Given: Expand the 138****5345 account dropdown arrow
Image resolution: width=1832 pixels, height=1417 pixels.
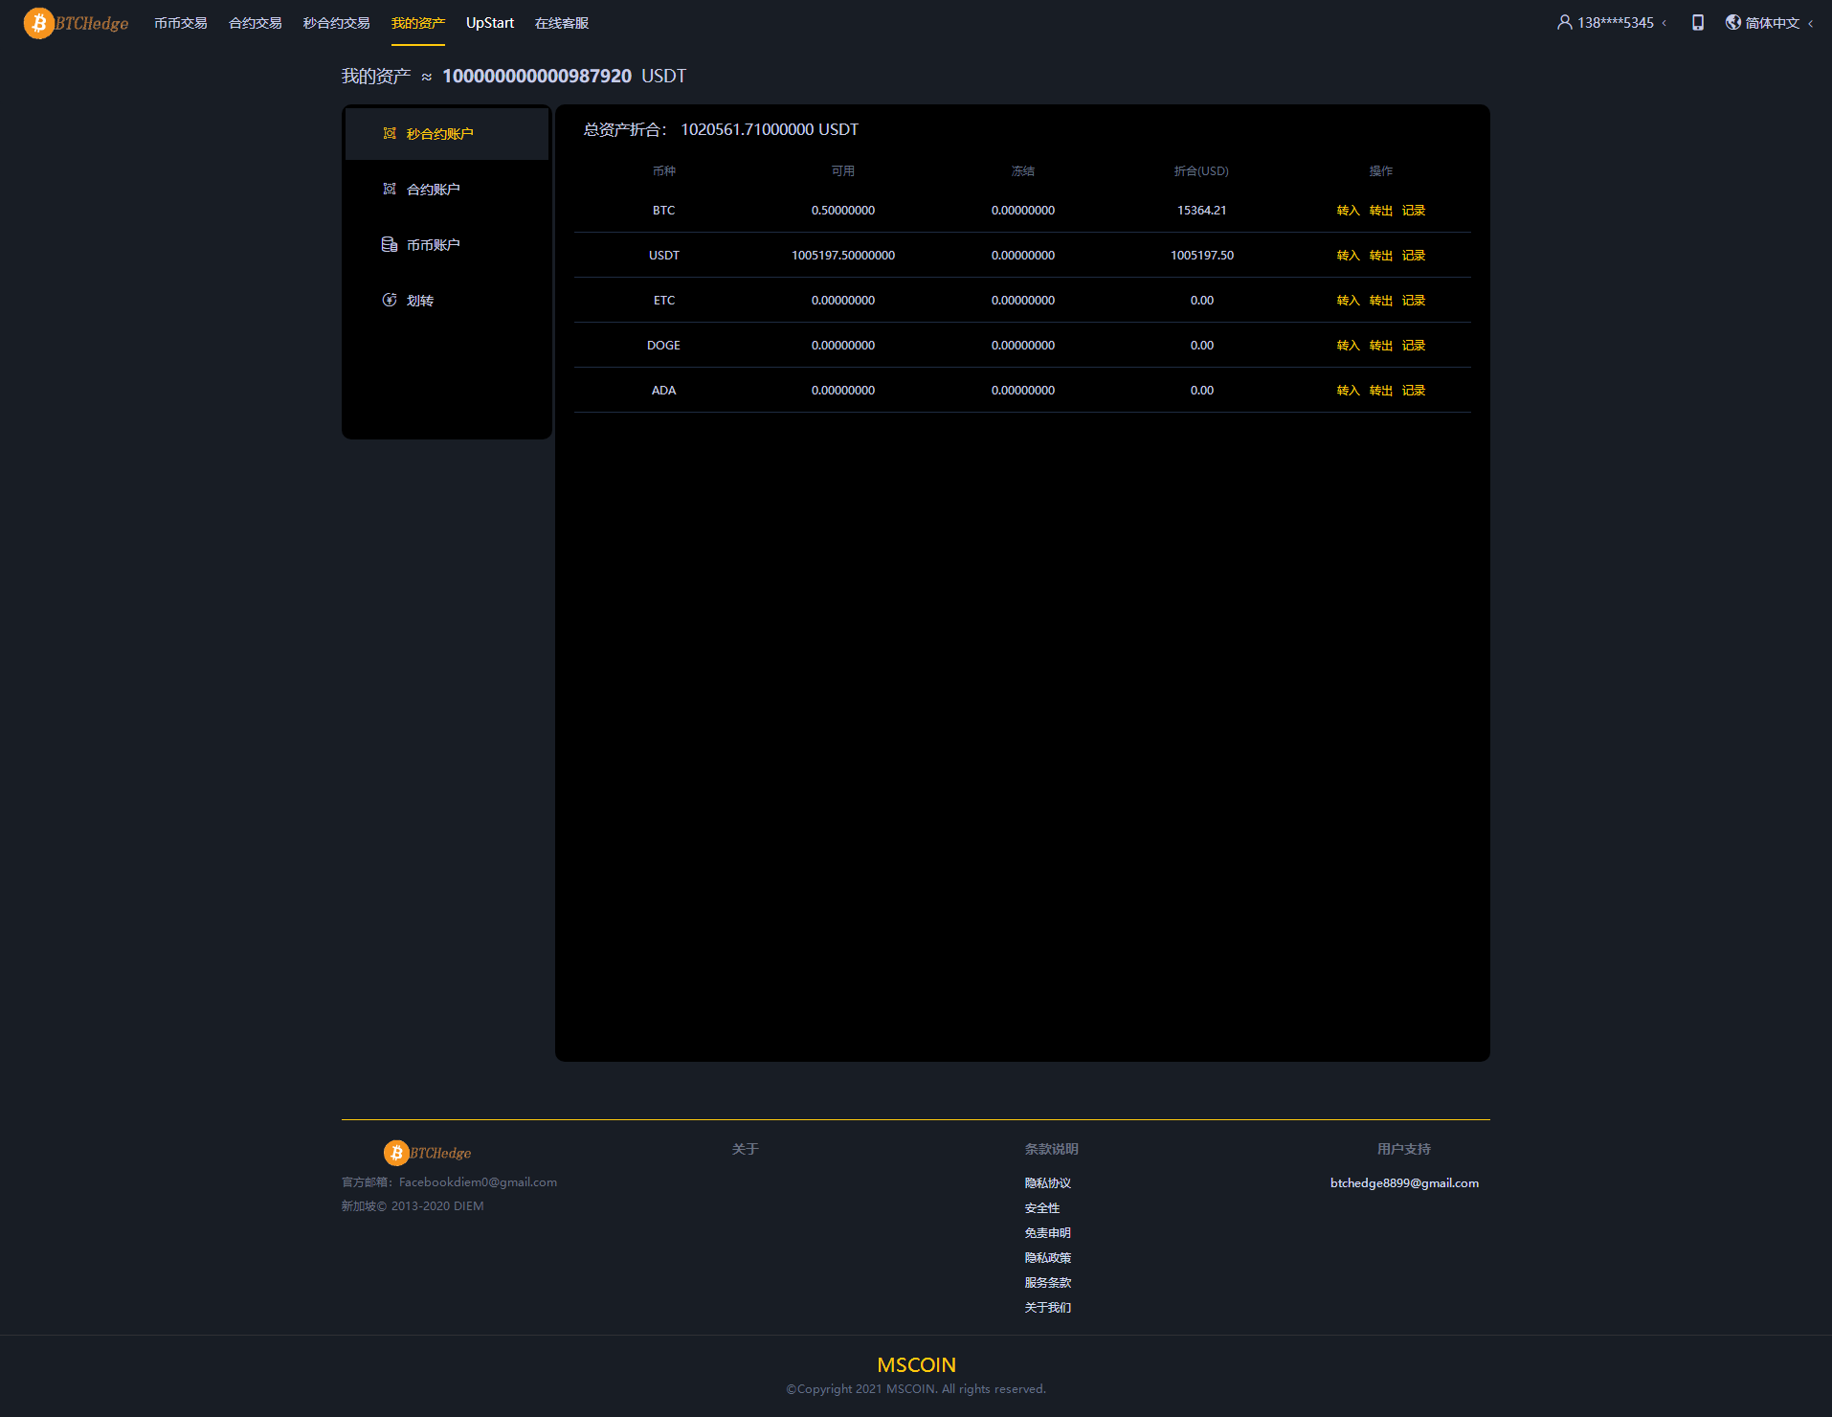Looking at the screenshot, I should pos(1664,23).
